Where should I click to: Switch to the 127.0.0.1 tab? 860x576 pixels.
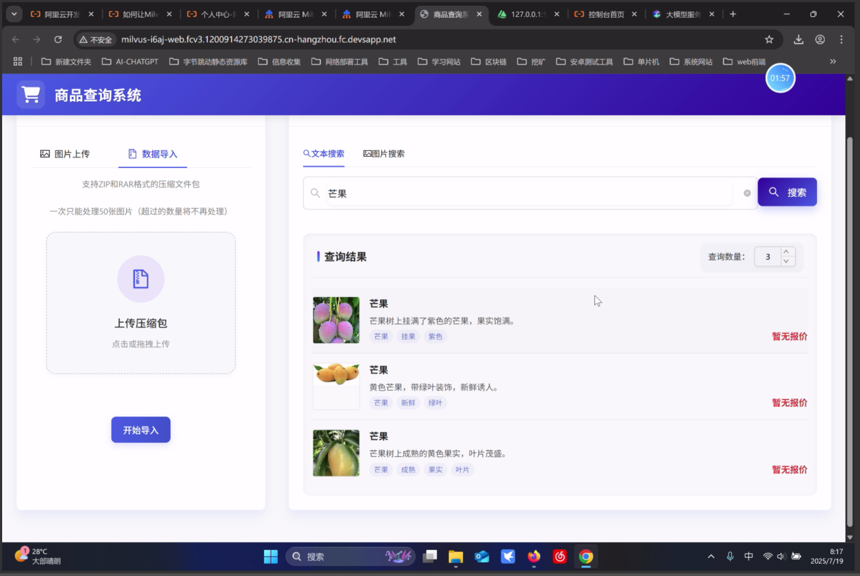[x=528, y=15]
